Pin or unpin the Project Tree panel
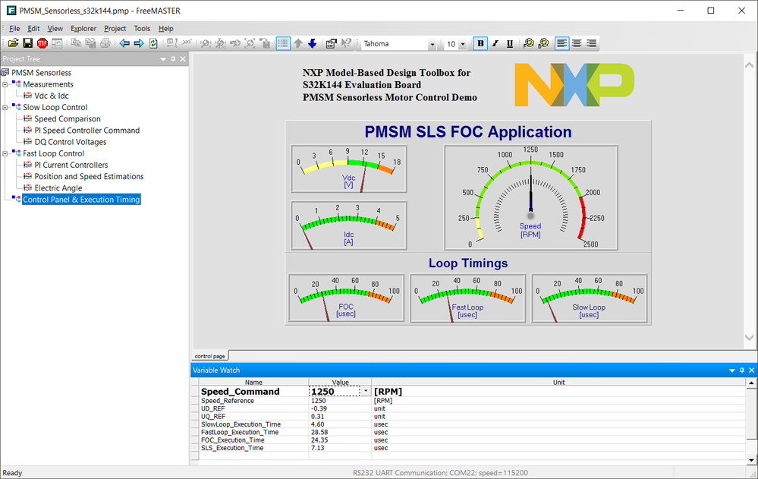 173,59
